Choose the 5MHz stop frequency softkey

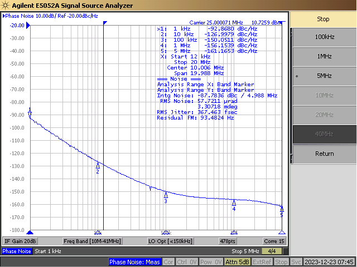[324, 76]
